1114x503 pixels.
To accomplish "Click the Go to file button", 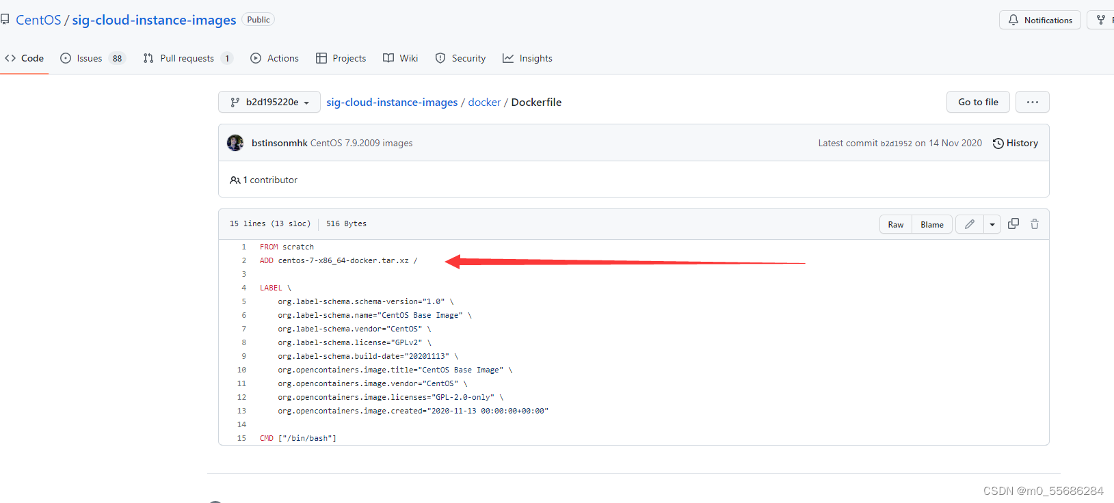I will pyautogui.click(x=978, y=102).
